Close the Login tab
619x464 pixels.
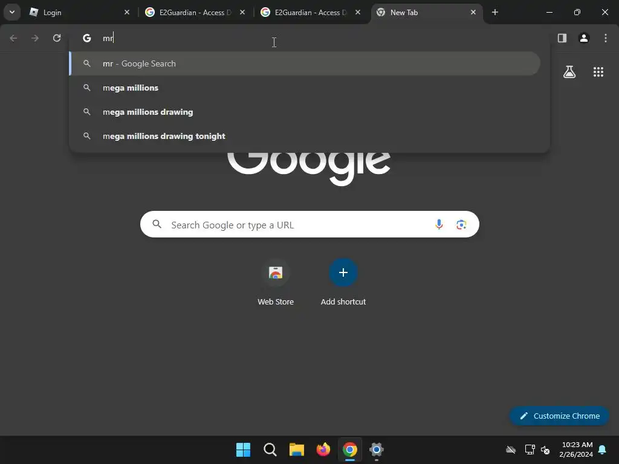tap(127, 13)
